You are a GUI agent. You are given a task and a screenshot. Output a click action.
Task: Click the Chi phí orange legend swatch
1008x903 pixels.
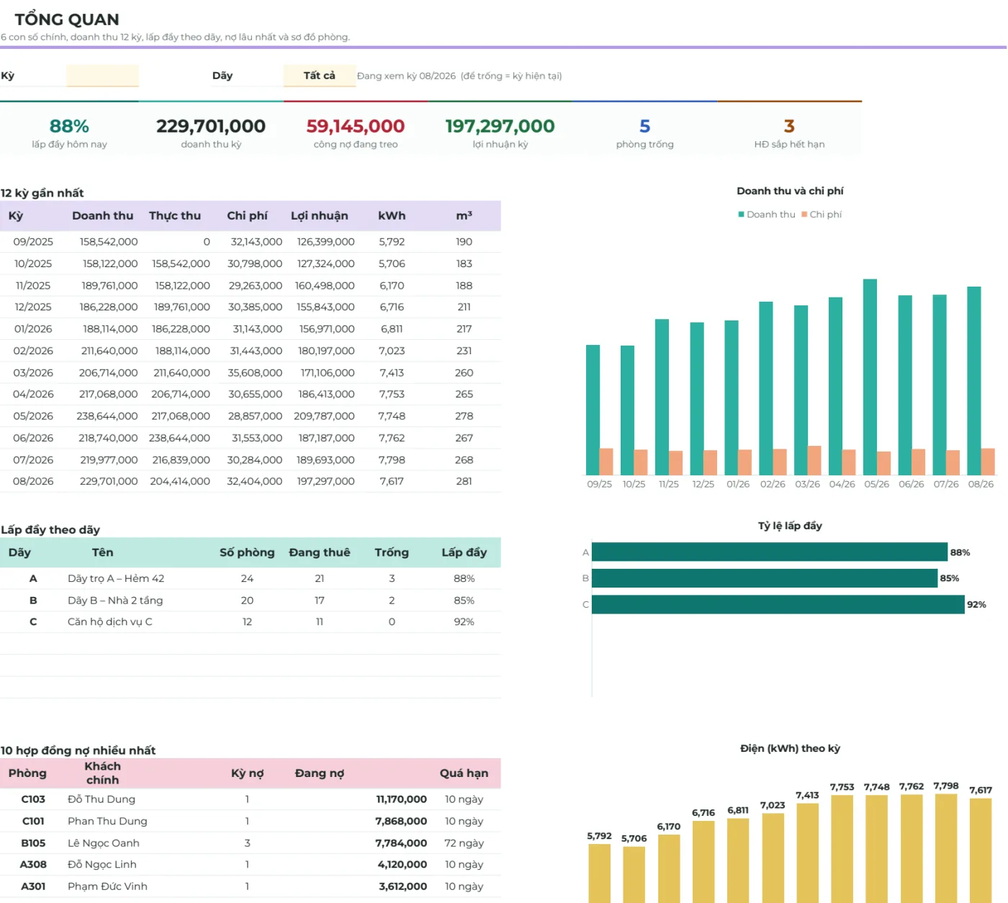tap(804, 215)
